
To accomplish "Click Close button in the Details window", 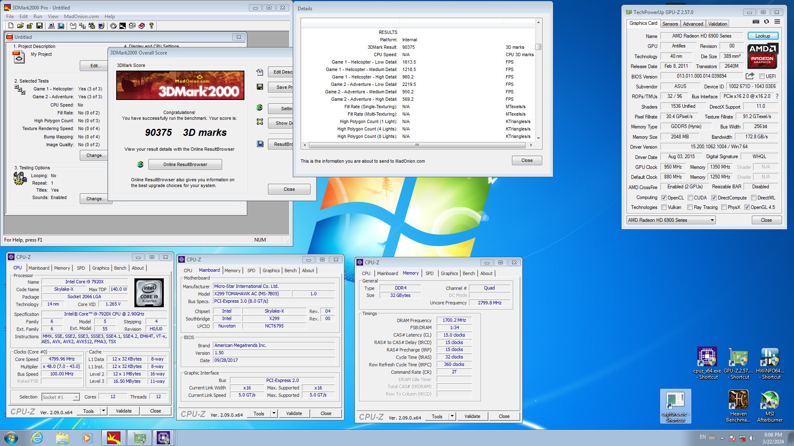I will click(x=527, y=160).
